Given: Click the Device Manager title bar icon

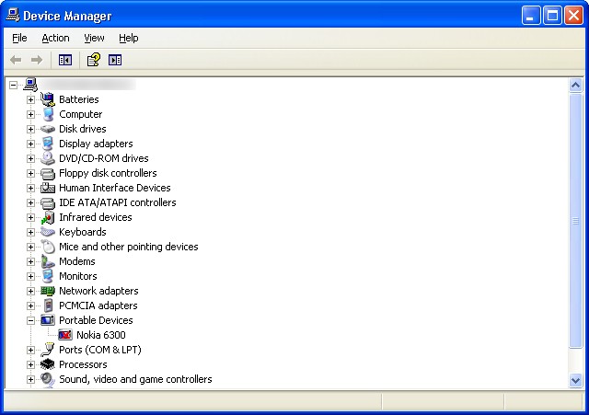Looking at the screenshot, I should pyautogui.click(x=13, y=16).
